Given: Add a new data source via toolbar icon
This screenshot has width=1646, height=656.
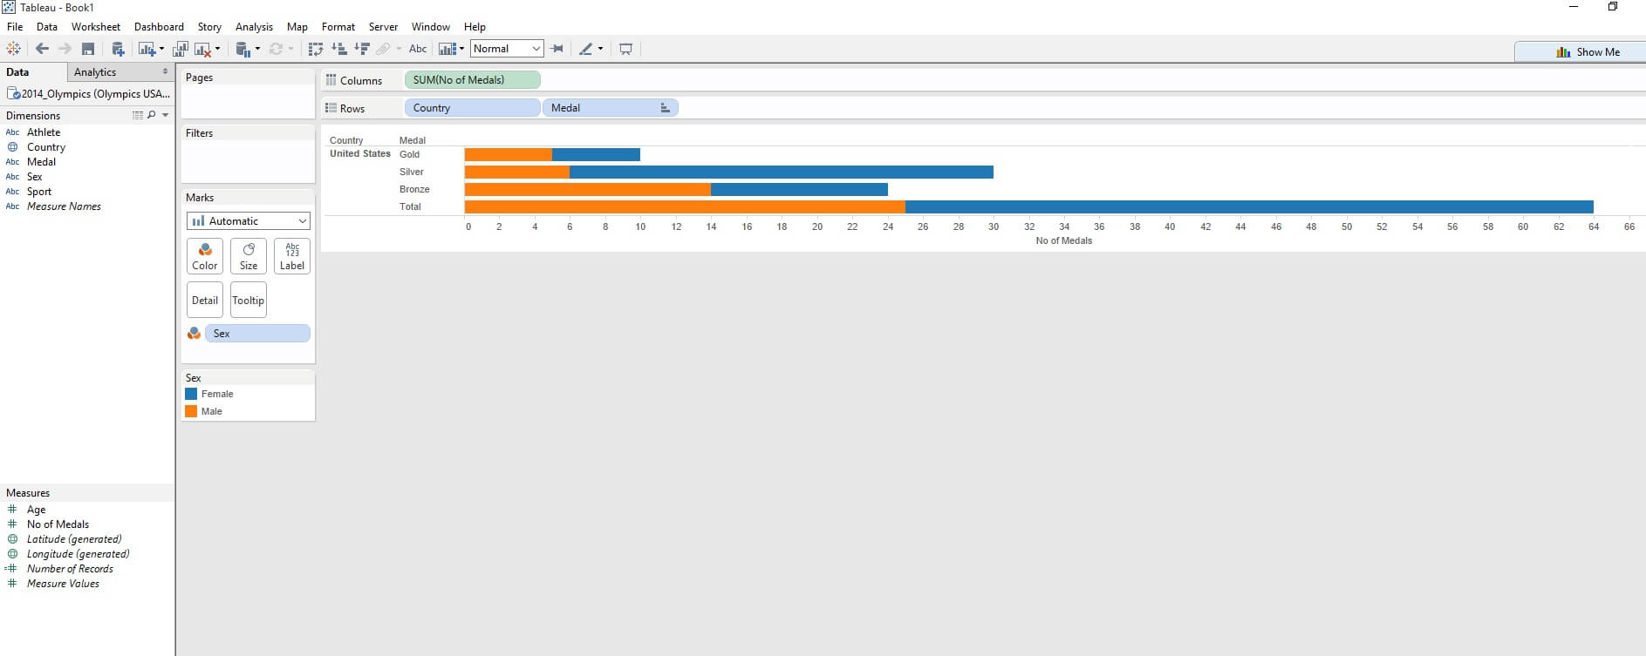Looking at the screenshot, I should coord(118,49).
